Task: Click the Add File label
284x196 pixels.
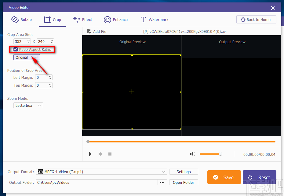Action: [x=100, y=31]
